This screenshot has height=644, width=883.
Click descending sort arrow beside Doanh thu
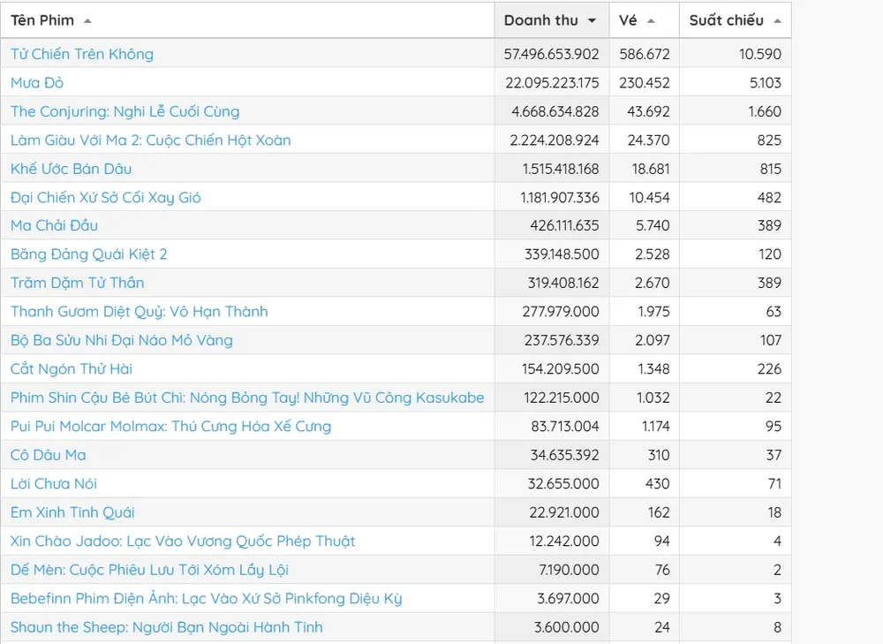592,20
